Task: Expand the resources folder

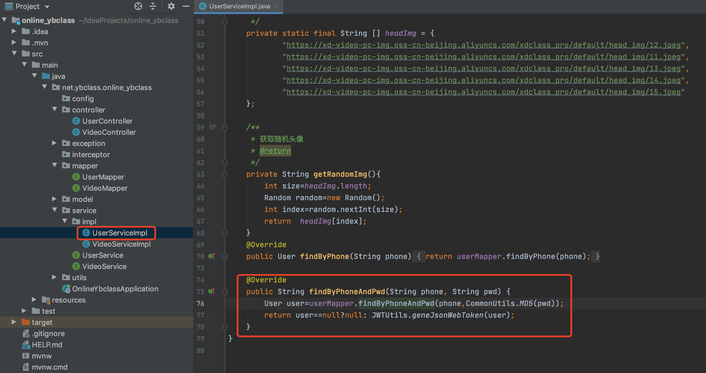Action: [34, 299]
